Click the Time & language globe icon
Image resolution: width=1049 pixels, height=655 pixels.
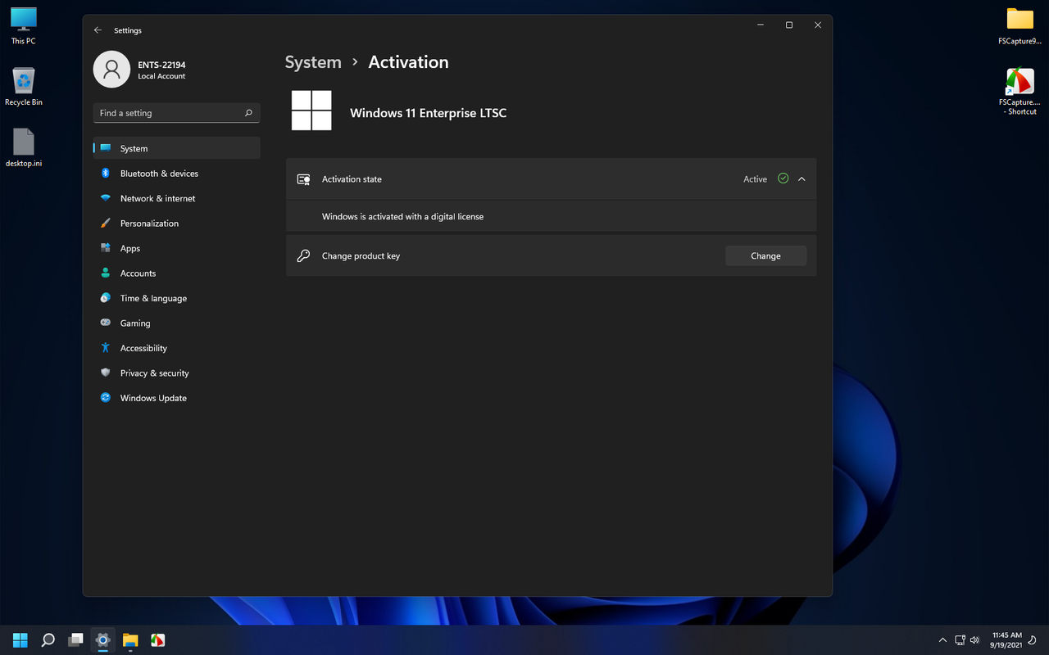(105, 298)
